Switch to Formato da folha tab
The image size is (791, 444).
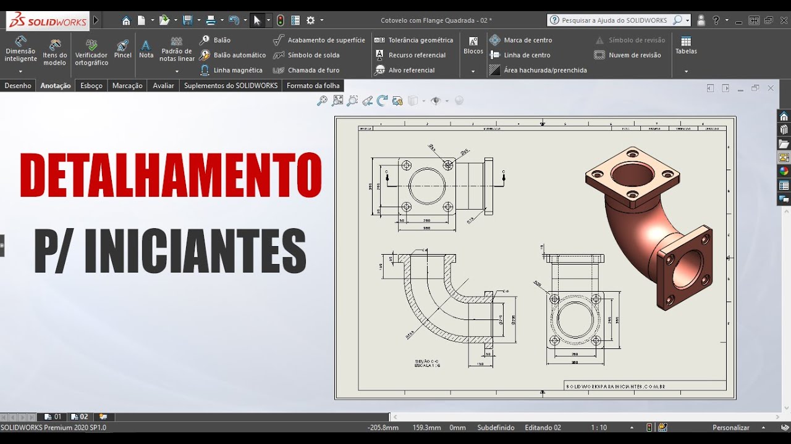pos(313,86)
